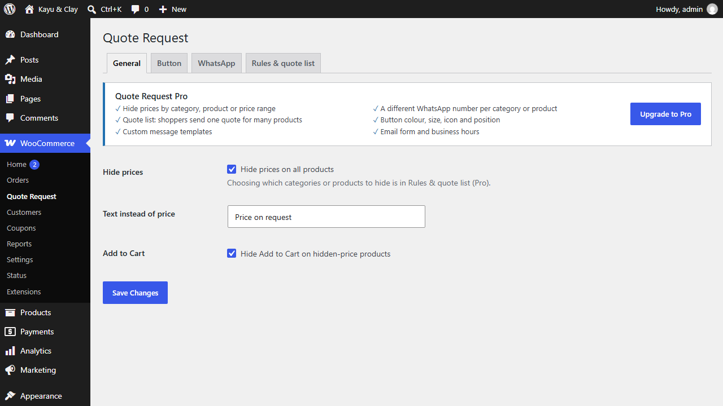Toggle Hide Add to Cart checkbox
The height and width of the screenshot is (406, 723).
click(x=232, y=254)
